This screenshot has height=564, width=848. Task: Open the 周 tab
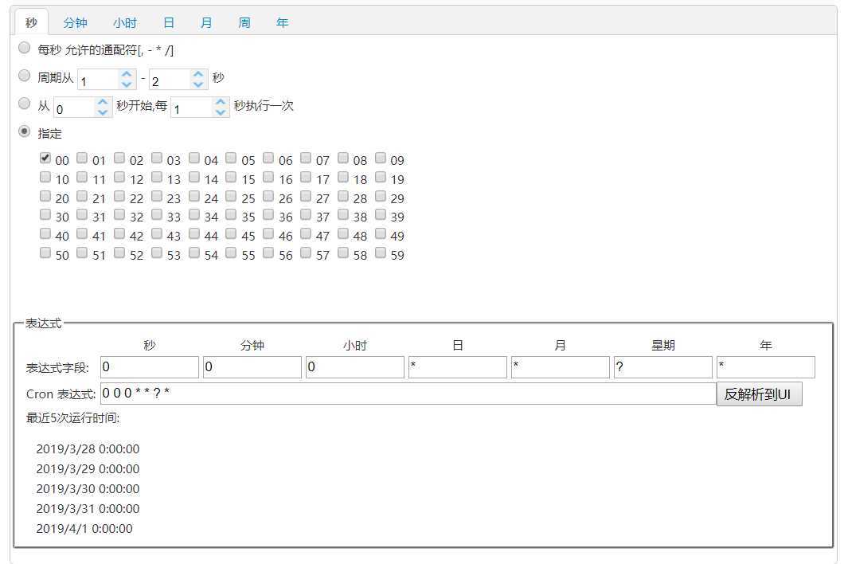[x=244, y=23]
